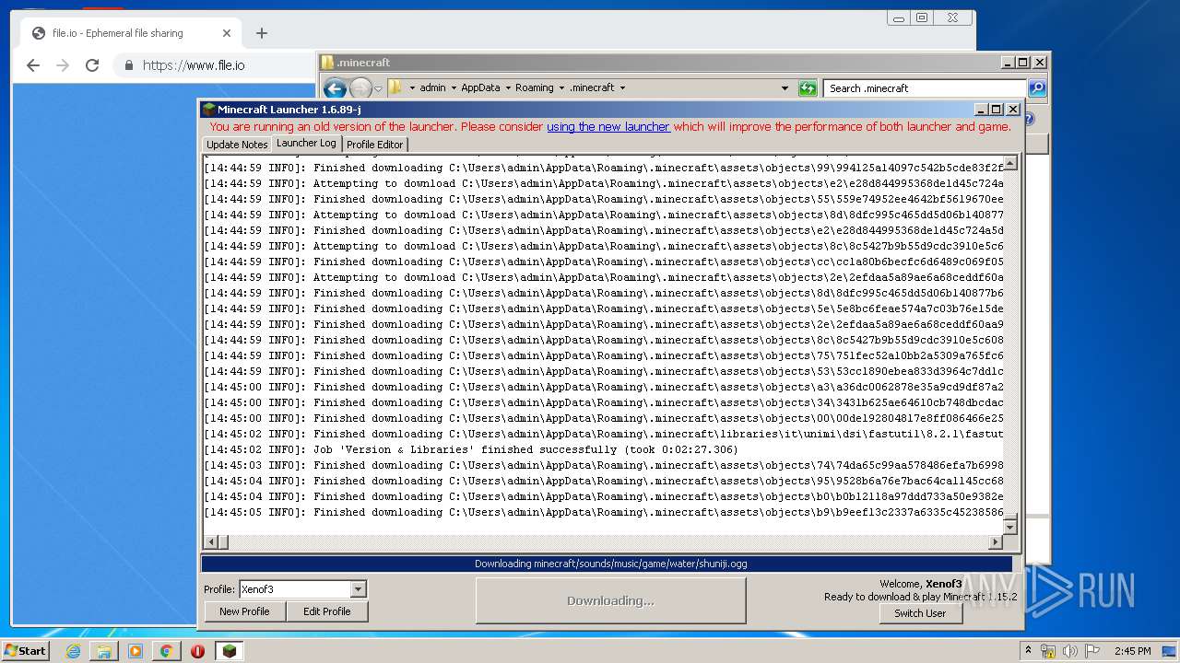
Task: Open Windows Media Player taskbar icon
Action: click(x=136, y=651)
